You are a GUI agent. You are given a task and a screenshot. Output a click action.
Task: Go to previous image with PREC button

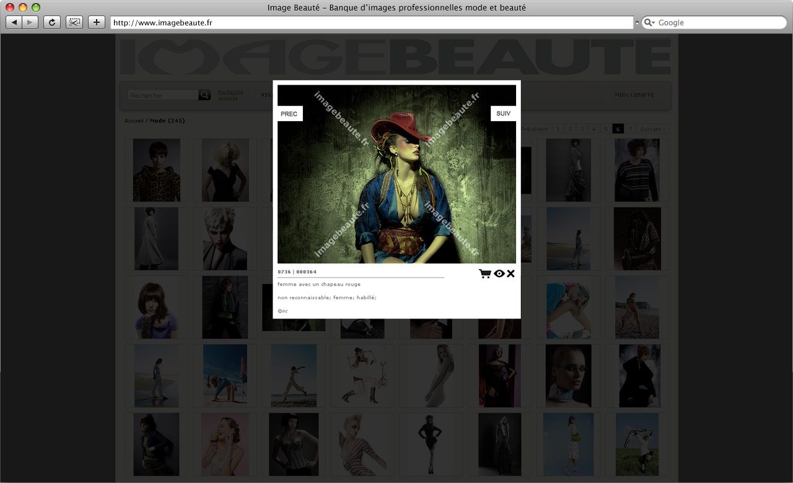pos(289,114)
